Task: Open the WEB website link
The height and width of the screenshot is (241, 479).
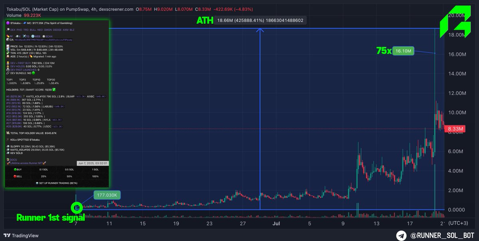Action: (x=37, y=36)
